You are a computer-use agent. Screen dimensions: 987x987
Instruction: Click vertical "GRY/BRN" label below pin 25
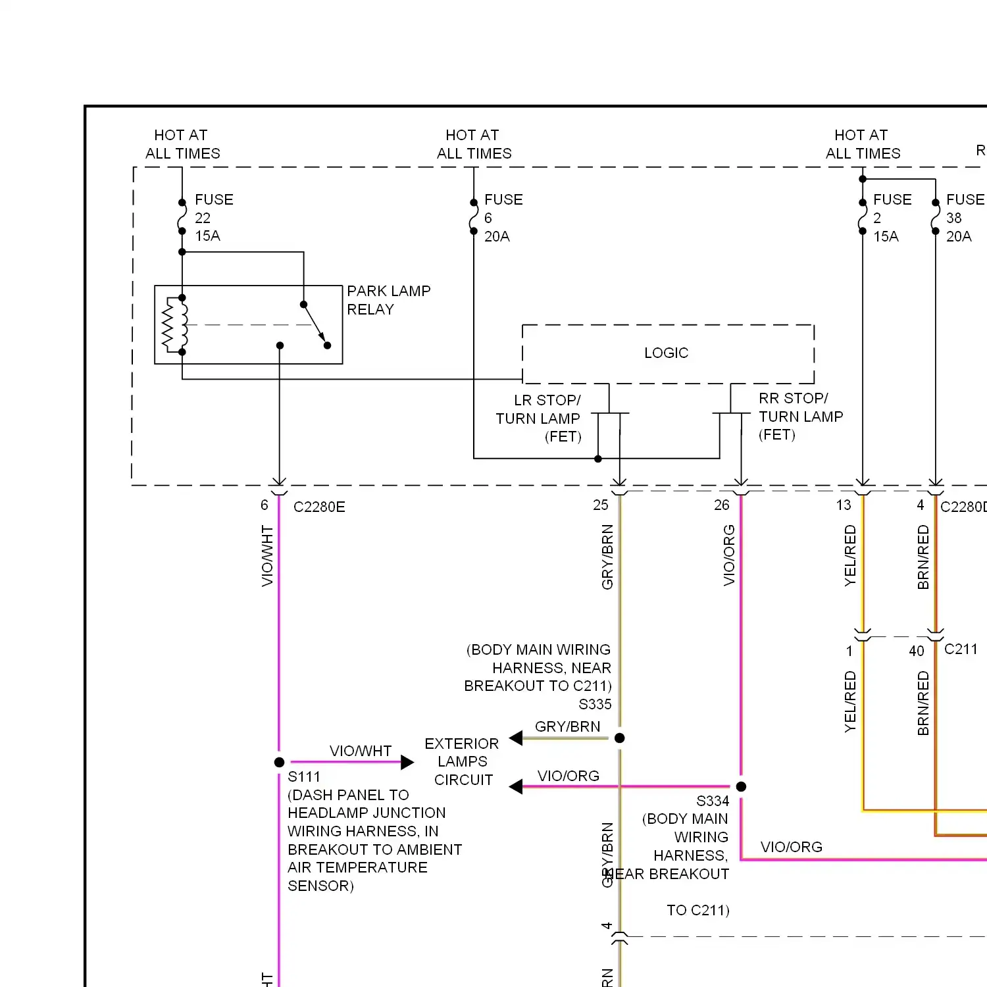pyautogui.click(x=607, y=557)
